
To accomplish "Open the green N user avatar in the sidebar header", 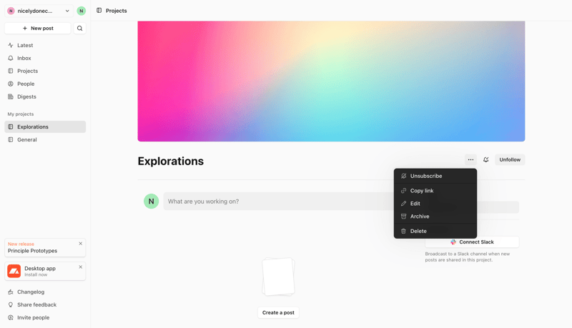I will click(x=81, y=11).
